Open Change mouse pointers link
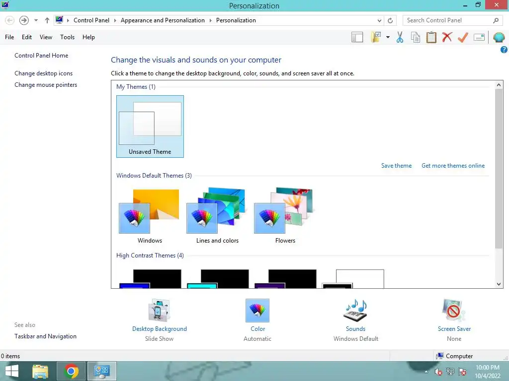 (x=46, y=84)
